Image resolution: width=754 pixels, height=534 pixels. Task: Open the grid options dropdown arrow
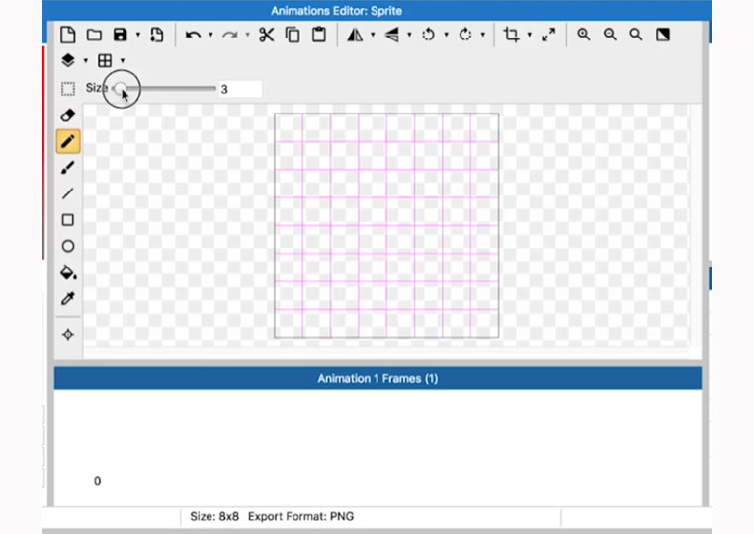point(123,60)
